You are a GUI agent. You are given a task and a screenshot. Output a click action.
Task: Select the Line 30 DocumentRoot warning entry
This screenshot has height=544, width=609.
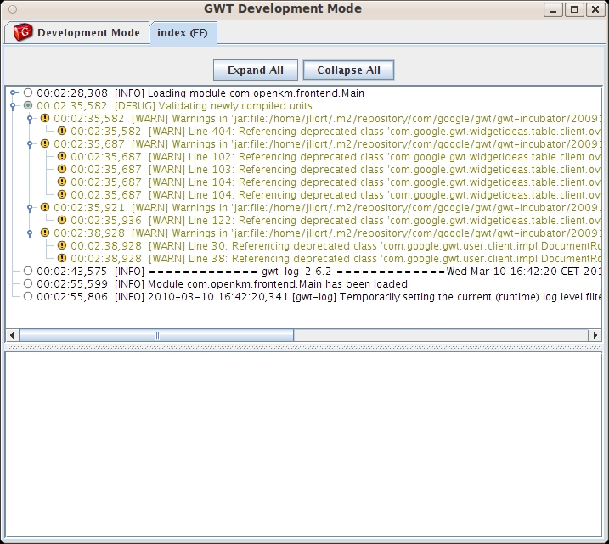coord(336,246)
